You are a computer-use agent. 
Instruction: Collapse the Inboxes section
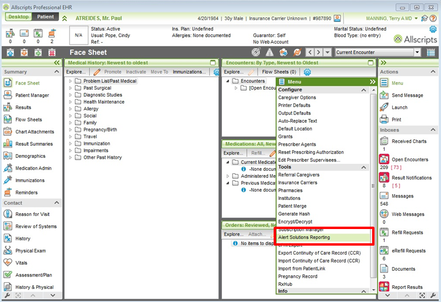[x=433, y=130]
